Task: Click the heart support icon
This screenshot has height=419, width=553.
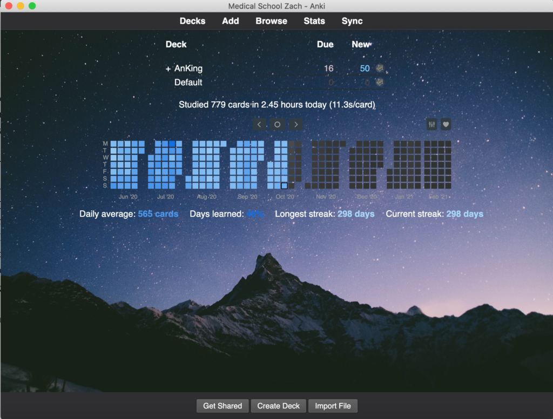Action: 446,124
